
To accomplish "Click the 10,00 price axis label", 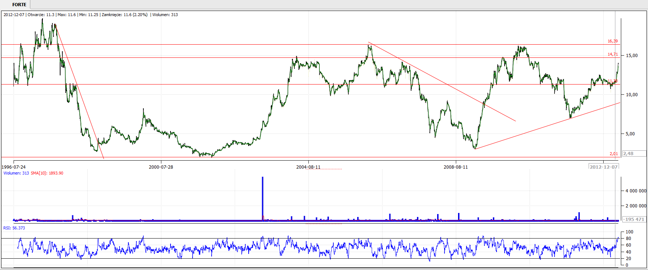I will 632,94.
